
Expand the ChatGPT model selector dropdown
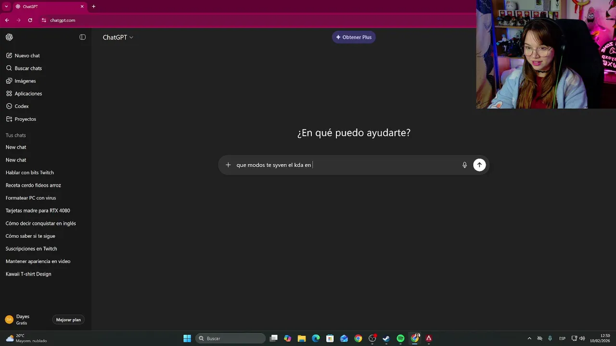tap(118, 37)
